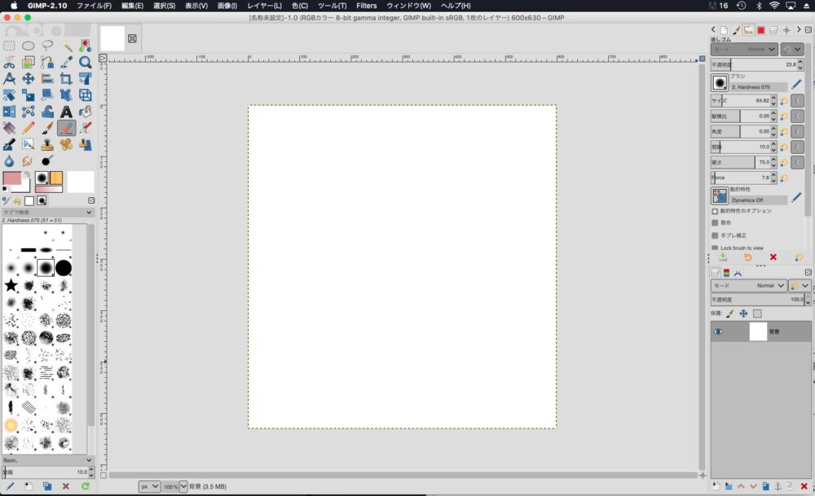The height and width of the screenshot is (496, 815).
Task: Switch to the Move tool
Action: [29, 79]
